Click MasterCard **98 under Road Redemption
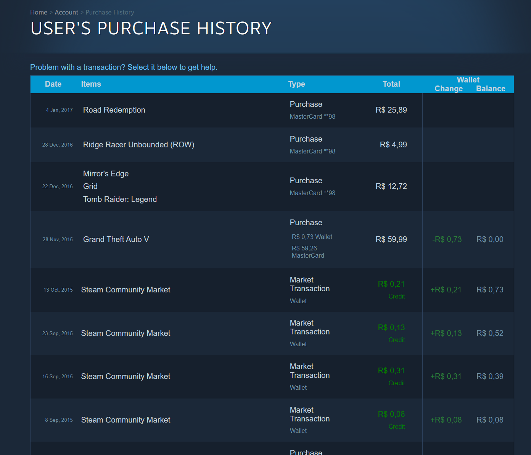The height and width of the screenshot is (455, 531). click(312, 116)
